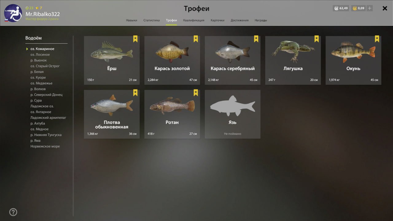Click the star badge on Окунь card

point(377,39)
